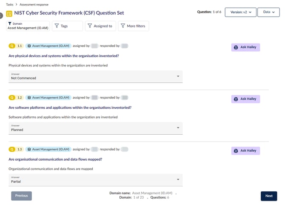
Task: Open the Answer dropdown showing Not Commenced
Action: [x=95, y=76]
